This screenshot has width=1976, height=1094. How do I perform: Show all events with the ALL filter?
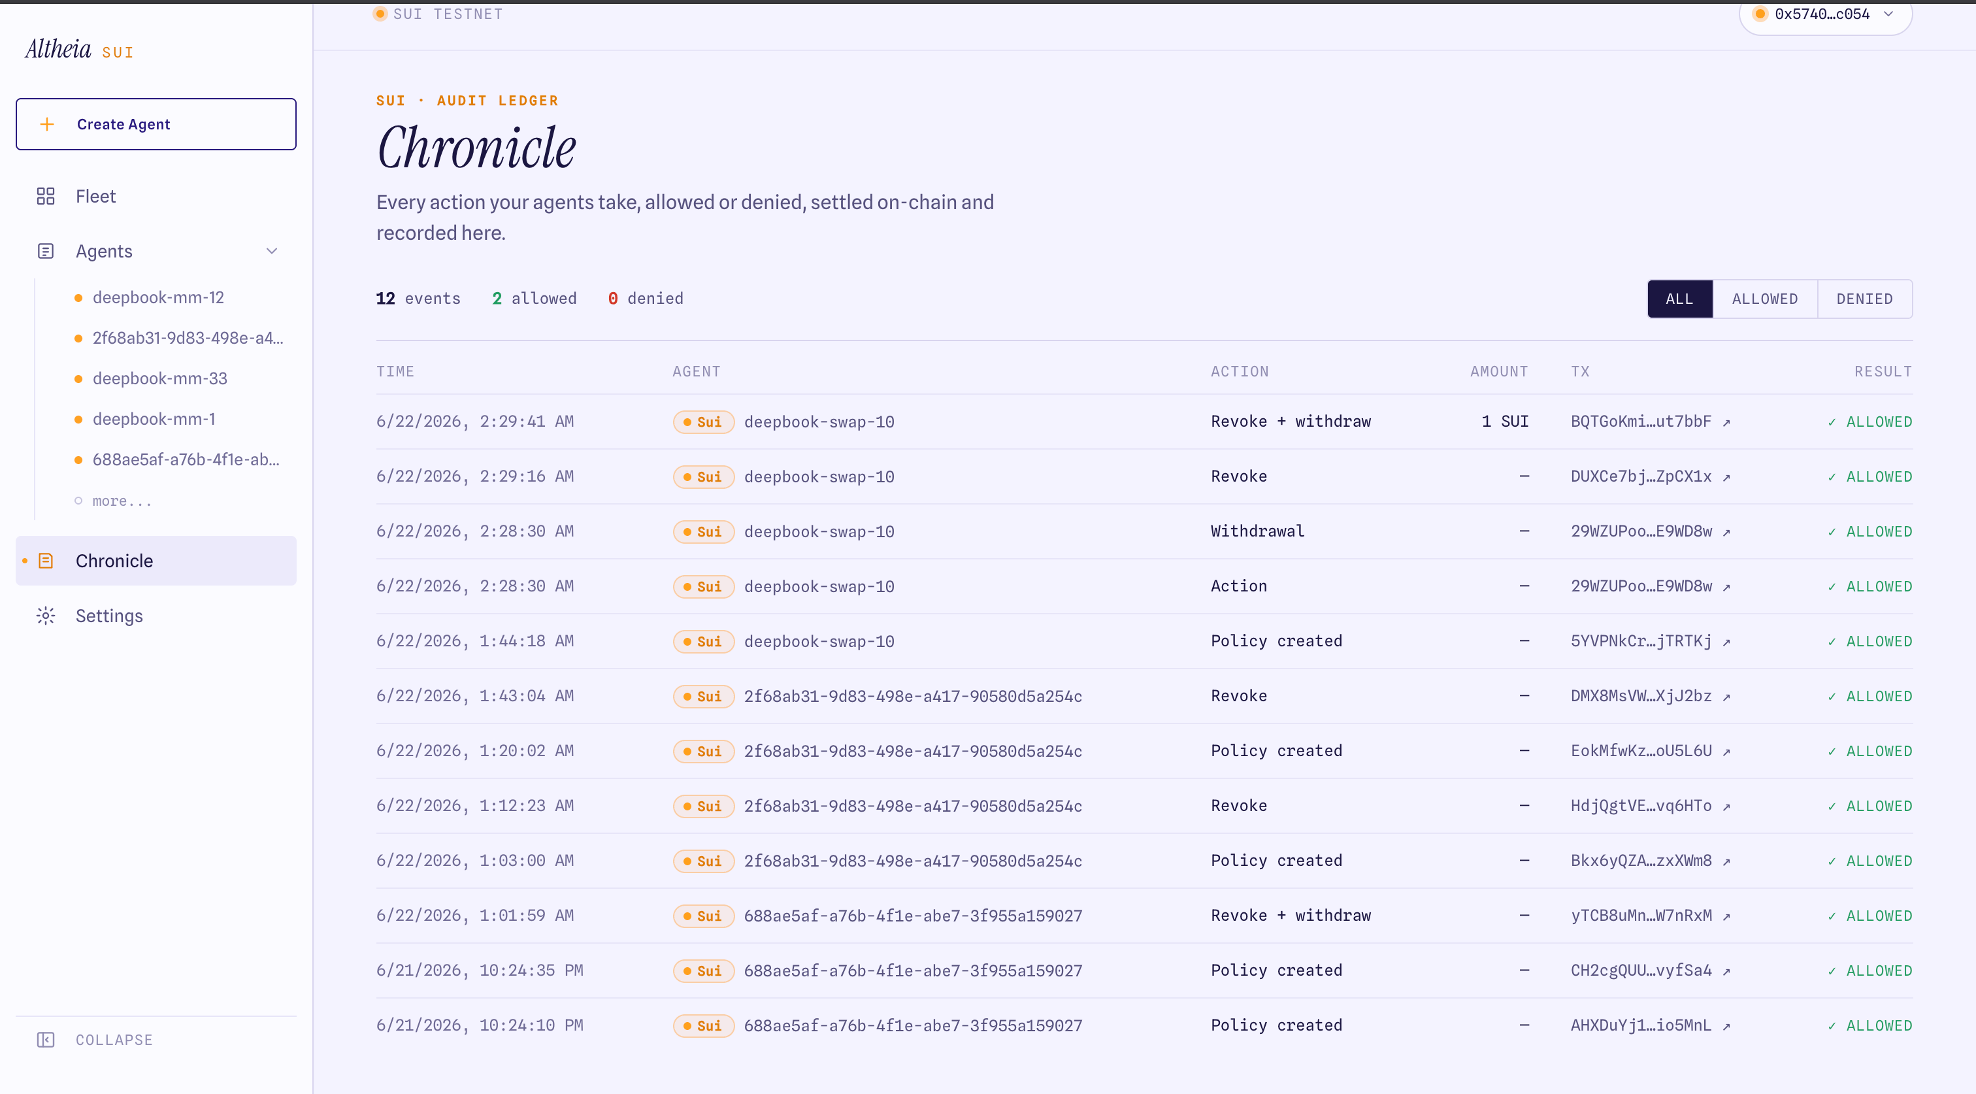click(1680, 299)
